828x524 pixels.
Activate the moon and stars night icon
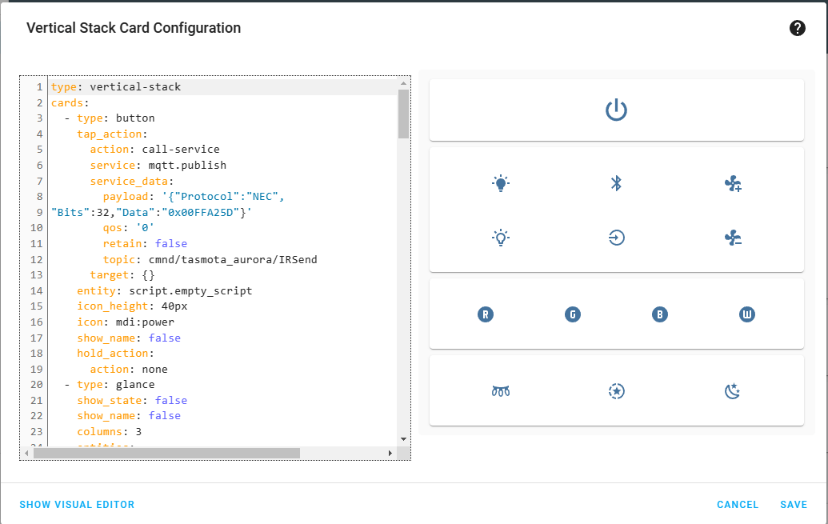[x=732, y=391]
